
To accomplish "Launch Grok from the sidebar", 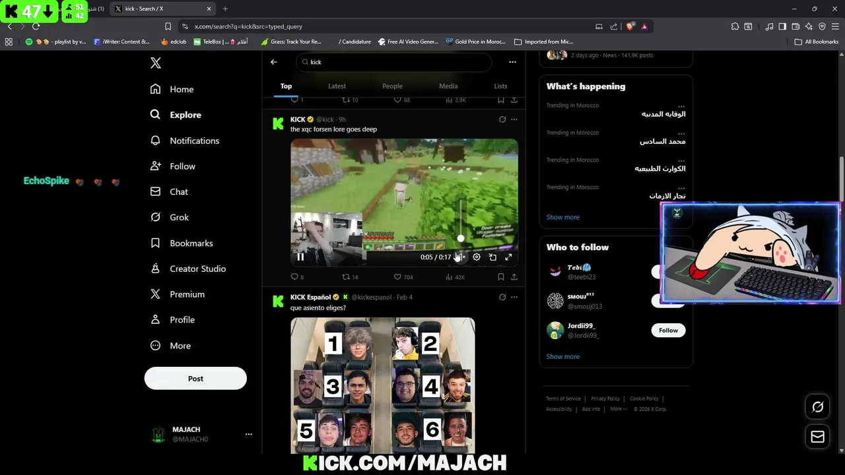I will [x=169, y=217].
